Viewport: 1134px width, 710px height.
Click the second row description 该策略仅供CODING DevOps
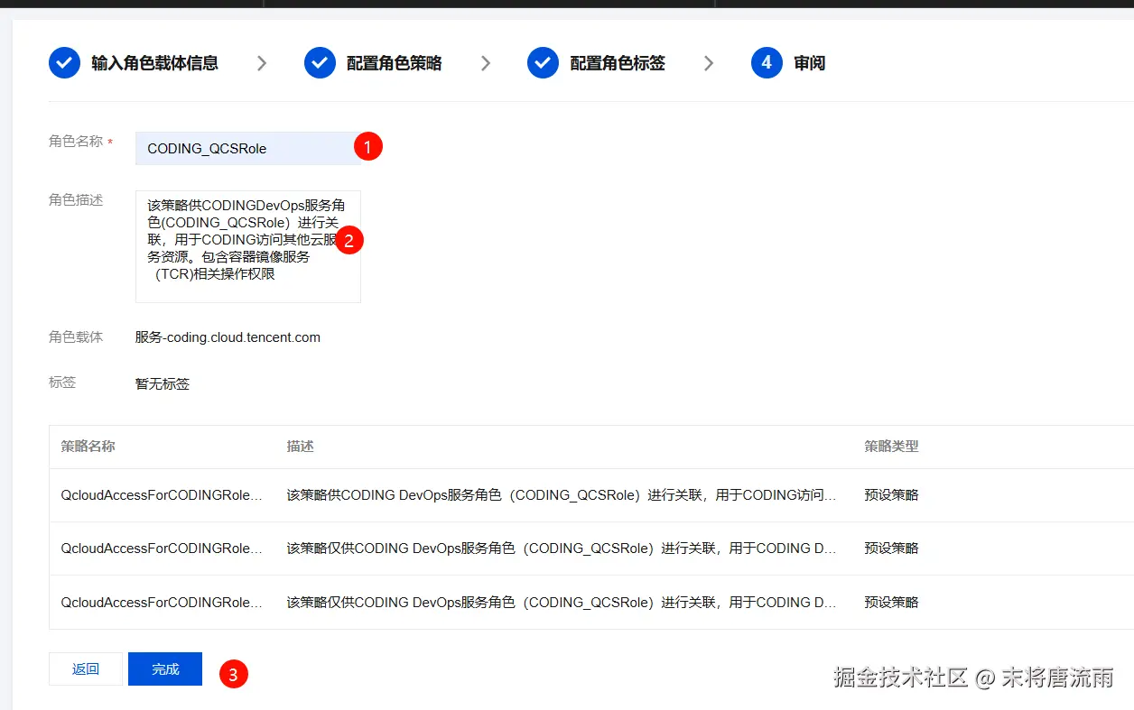(x=562, y=549)
